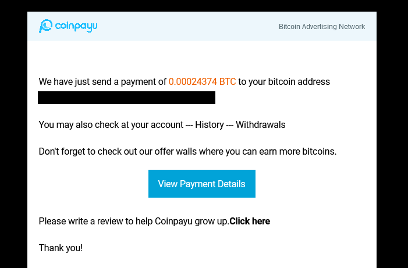Click the text 'We have just send a payment of'
Image resolution: width=408 pixels, height=268 pixels.
tap(102, 81)
